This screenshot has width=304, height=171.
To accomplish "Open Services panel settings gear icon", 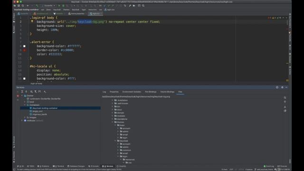I will point(282,87).
